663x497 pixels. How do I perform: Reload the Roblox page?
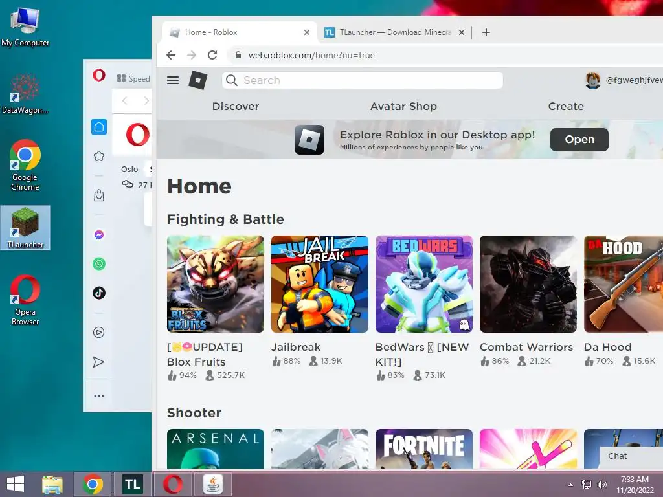pos(212,55)
